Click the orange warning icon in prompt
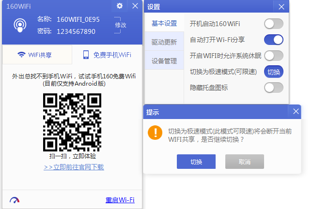Screen dimensions: 313x209 [x=155, y=133]
